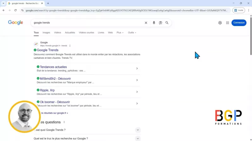Click chevron on Ripple, Xrp row
The height and width of the screenshot is (141, 252).
click(137, 92)
